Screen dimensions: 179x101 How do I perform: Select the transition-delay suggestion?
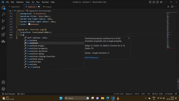coord(54,54)
